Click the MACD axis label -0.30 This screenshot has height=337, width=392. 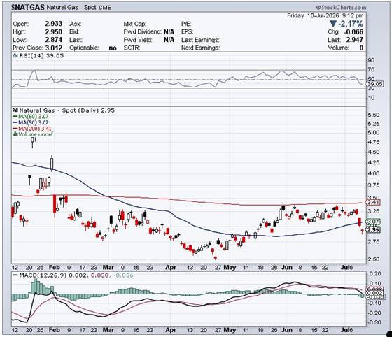pyautogui.click(x=374, y=322)
